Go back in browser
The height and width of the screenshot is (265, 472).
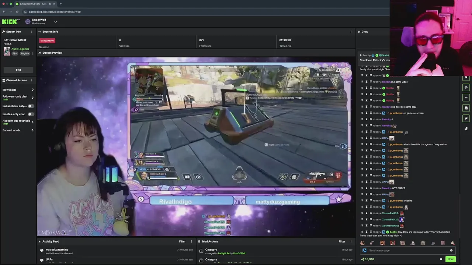pos(4,12)
